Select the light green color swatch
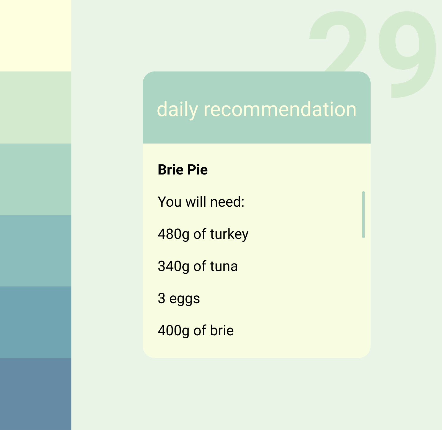The width and height of the screenshot is (442, 430). pyautogui.click(x=36, y=107)
